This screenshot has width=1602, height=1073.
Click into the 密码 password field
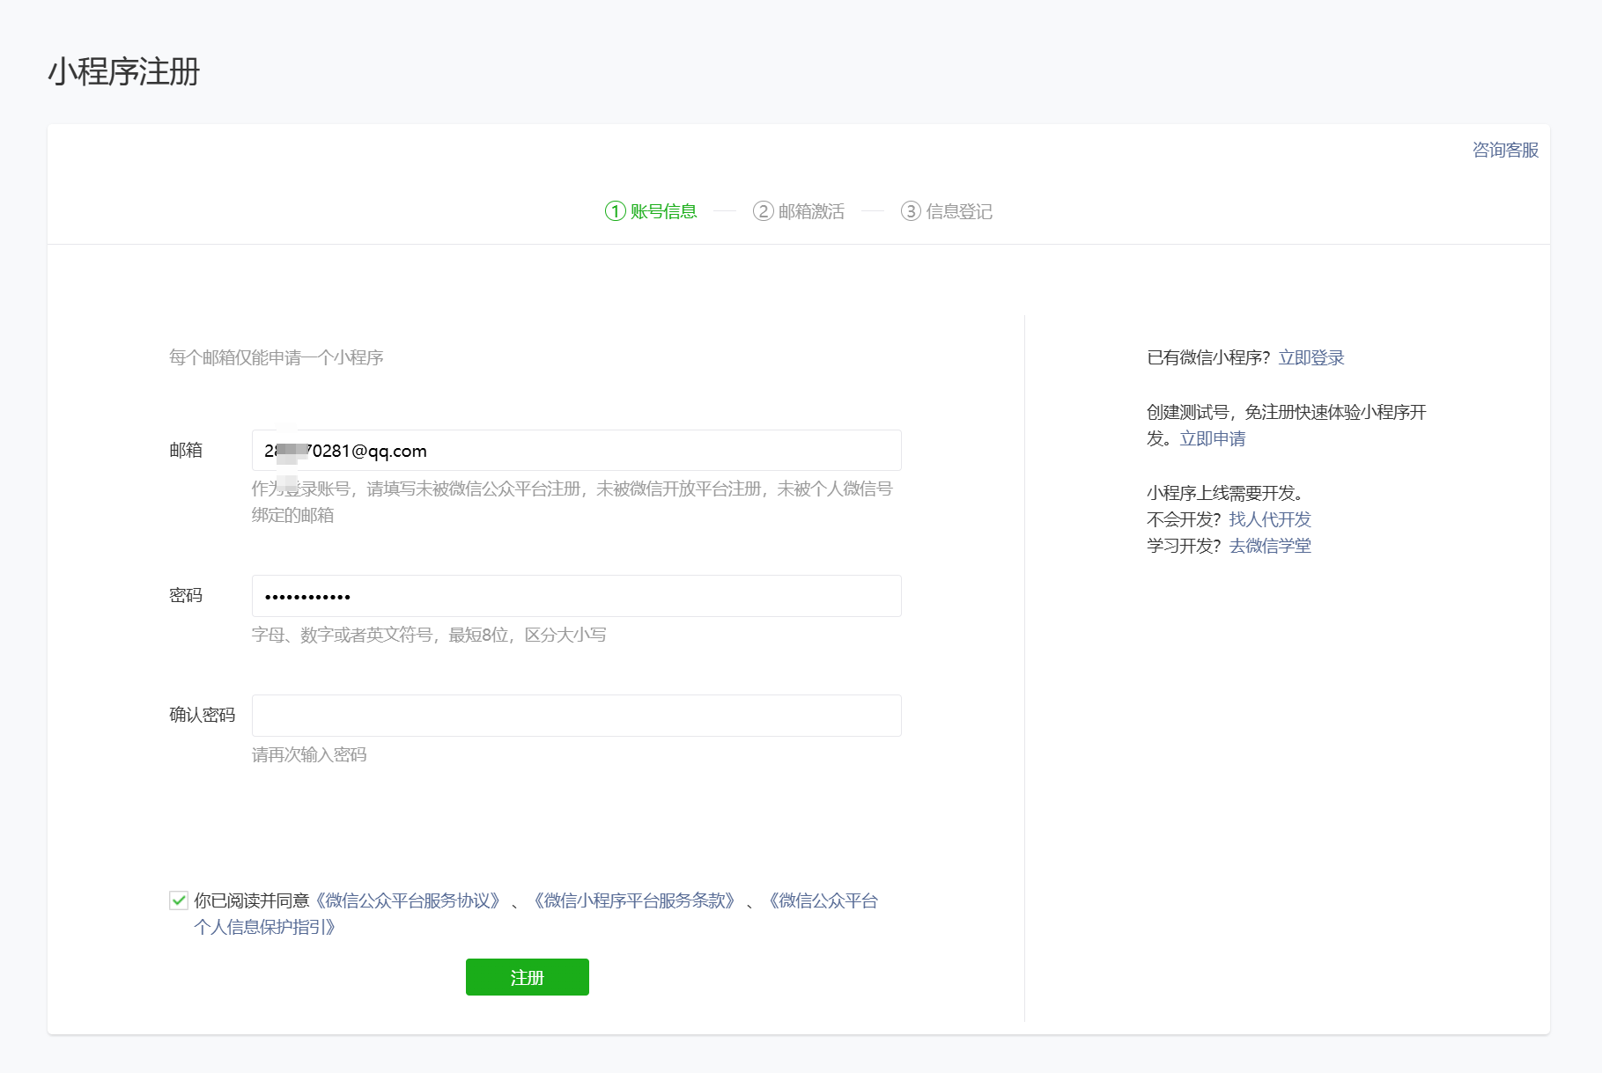576,596
